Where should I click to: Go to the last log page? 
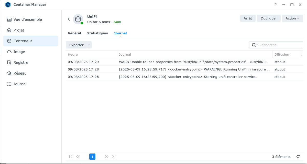(114, 157)
